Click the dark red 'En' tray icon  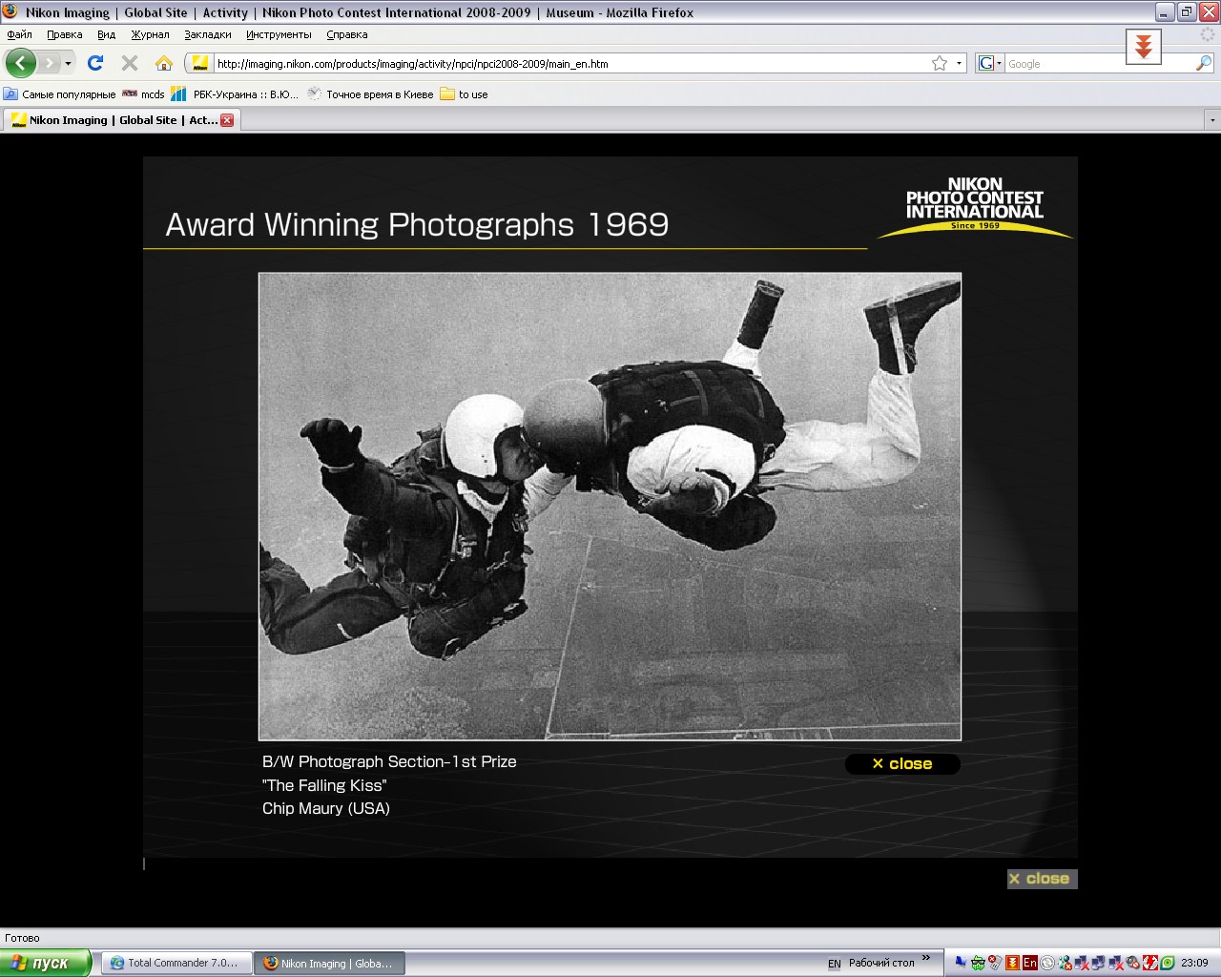click(x=1029, y=963)
